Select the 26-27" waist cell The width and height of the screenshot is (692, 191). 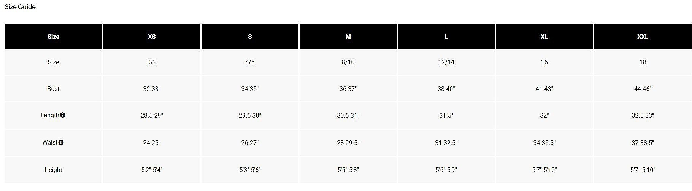[250, 143]
